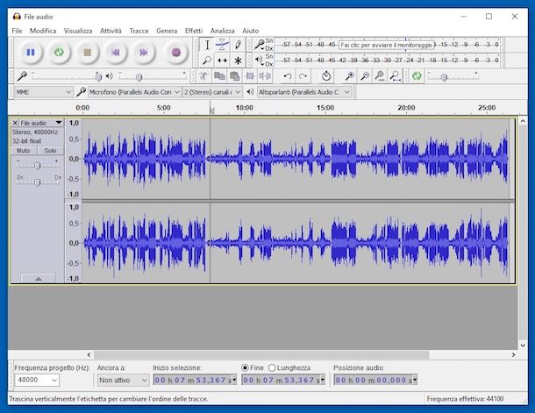Open the Ancora a Non attivo dropdown
535x413 pixels.
123,380
